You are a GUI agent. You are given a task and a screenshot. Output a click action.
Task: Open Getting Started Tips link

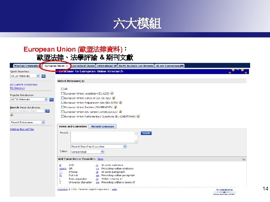coord(22,129)
